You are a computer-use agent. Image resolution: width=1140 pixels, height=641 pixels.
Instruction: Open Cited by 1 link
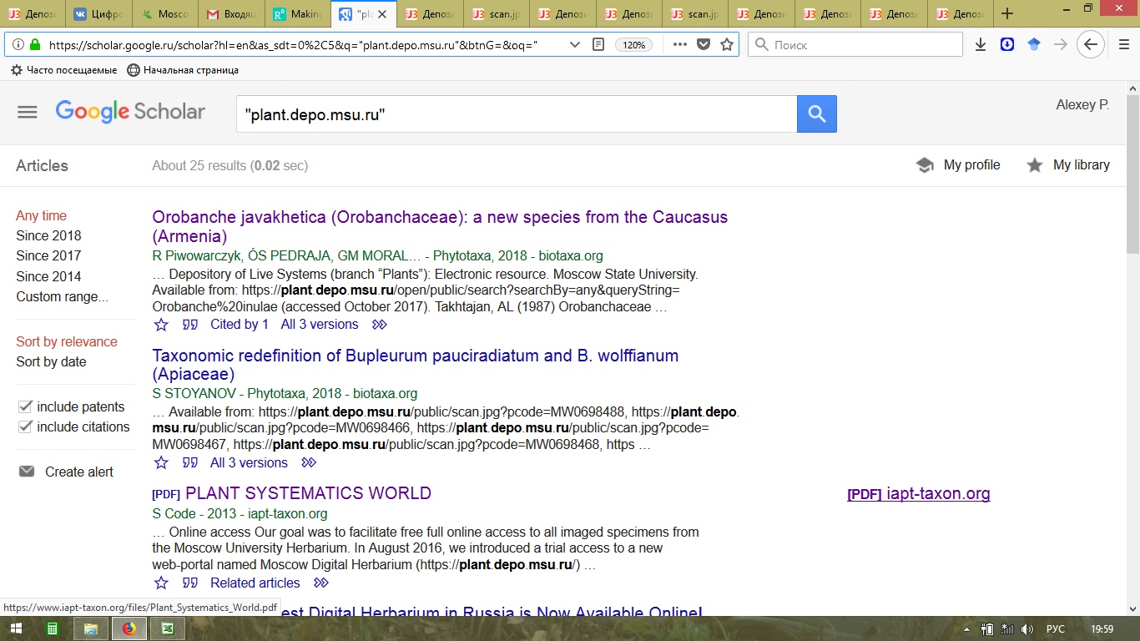[x=240, y=324]
